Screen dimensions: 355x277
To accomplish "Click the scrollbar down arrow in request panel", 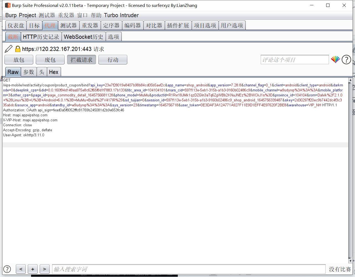I will 350,261.
